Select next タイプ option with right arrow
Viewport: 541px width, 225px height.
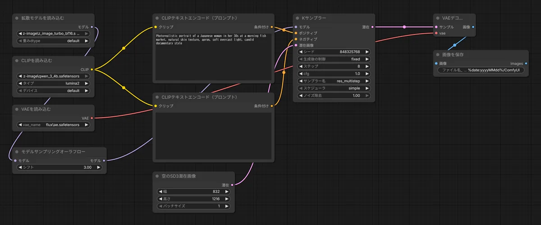[86, 84]
